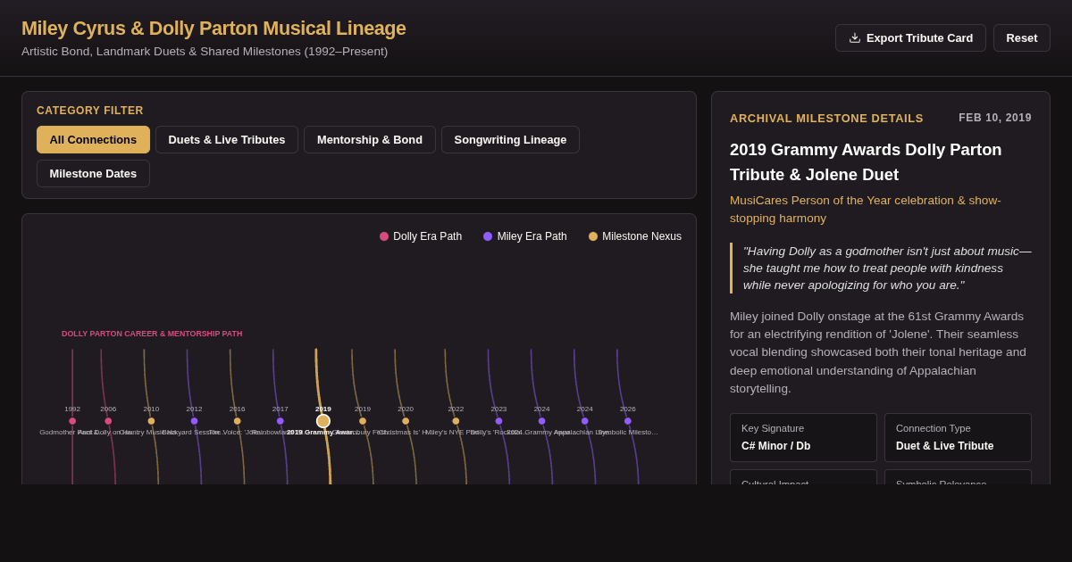Click the Export Tribute Card button
Image resolution: width=1072 pixels, height=562 pixels.
[910, 37]
